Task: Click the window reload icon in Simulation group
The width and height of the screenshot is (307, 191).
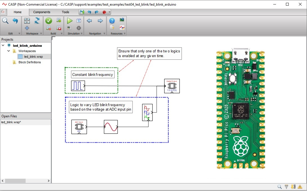Action: (x=79, y=21)
